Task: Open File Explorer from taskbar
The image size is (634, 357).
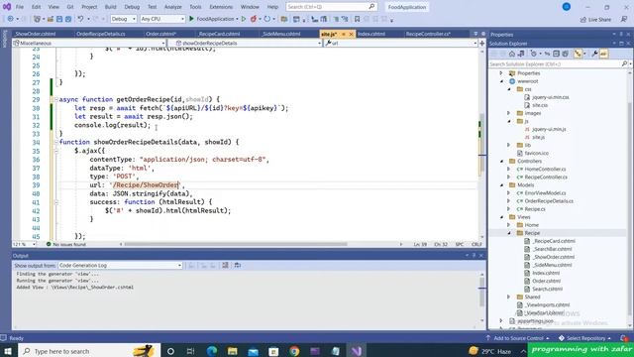Action: 233,351
